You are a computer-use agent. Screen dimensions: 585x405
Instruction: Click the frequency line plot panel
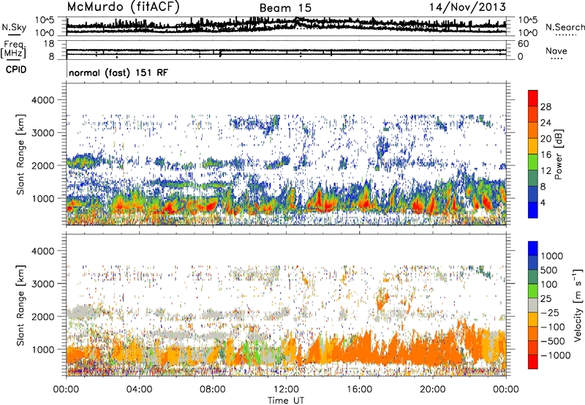[x=286, y=50]
